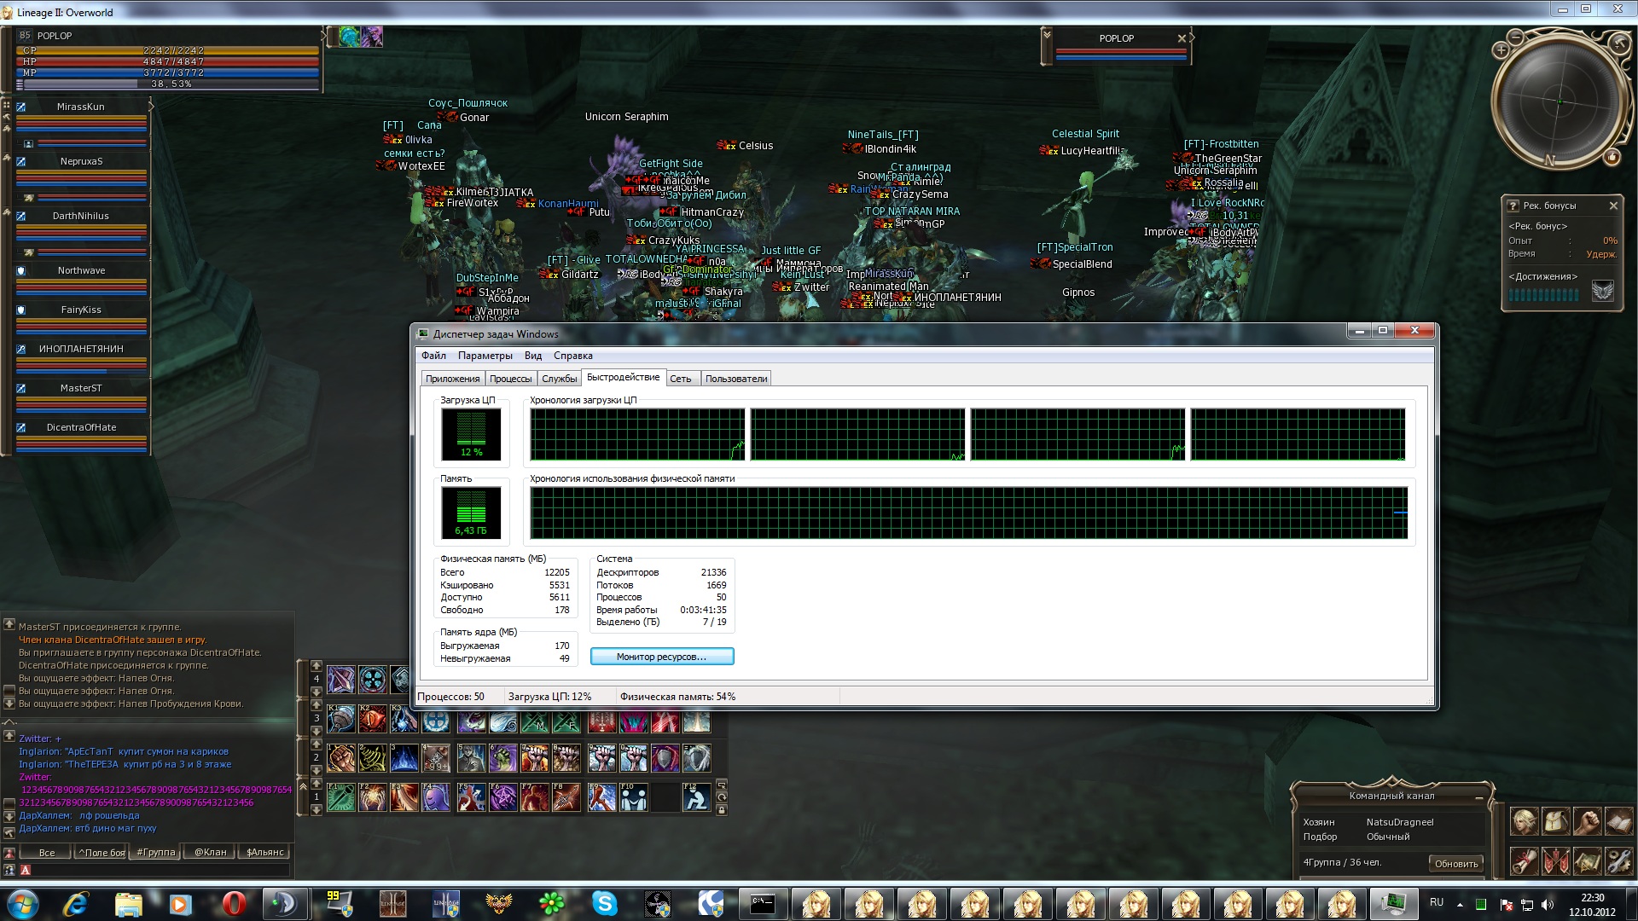Image resolution: width=1638 pixels, height=921 pixels.
Task: Open ICQ from the taskbar
Action: 552,903
